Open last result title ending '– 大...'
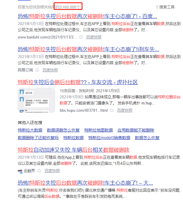This screenshot has height=201, width=183. point(85,183)
